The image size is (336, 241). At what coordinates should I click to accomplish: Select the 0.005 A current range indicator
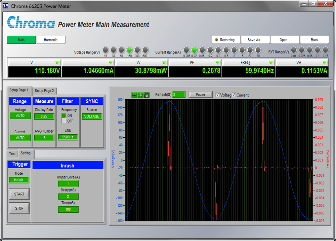click(x=186, y=50)
